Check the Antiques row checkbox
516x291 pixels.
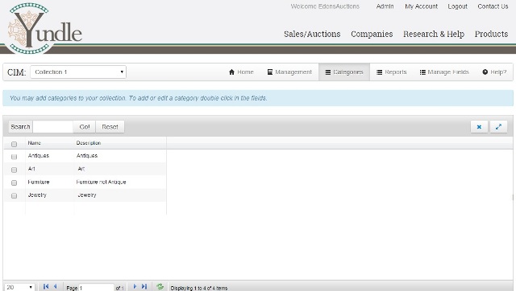14,157
